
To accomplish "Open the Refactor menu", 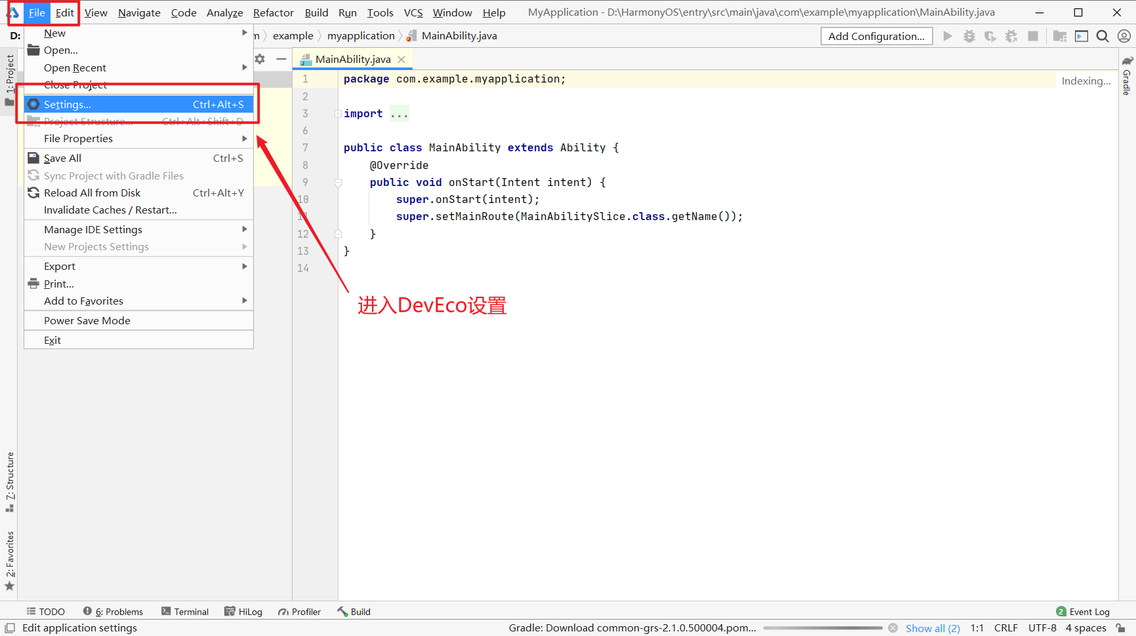I will point(274,12).
